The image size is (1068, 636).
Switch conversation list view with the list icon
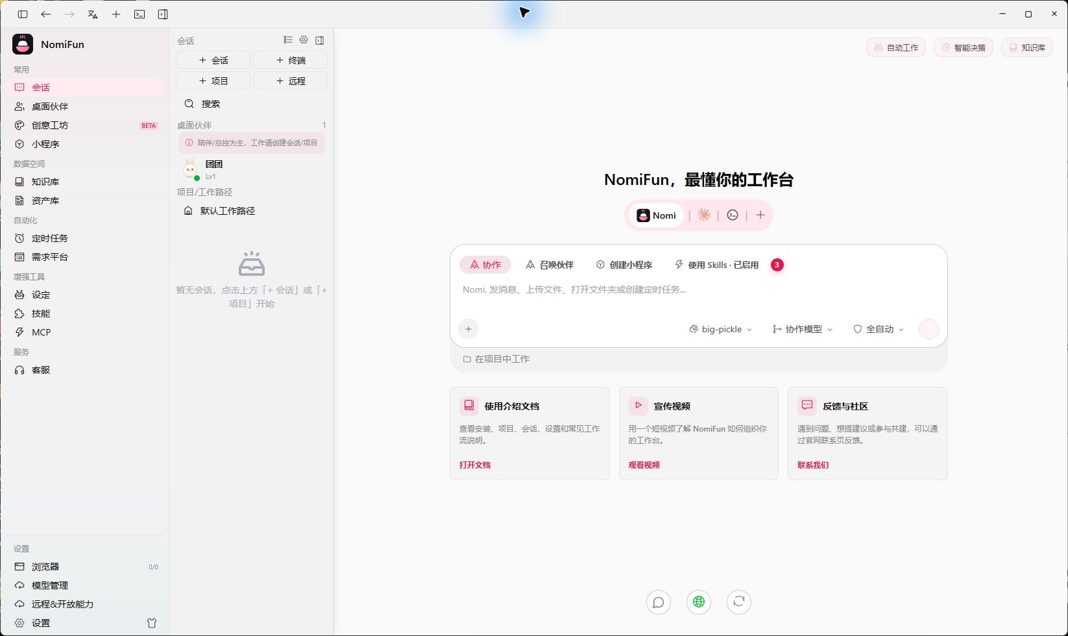[288, 40]
